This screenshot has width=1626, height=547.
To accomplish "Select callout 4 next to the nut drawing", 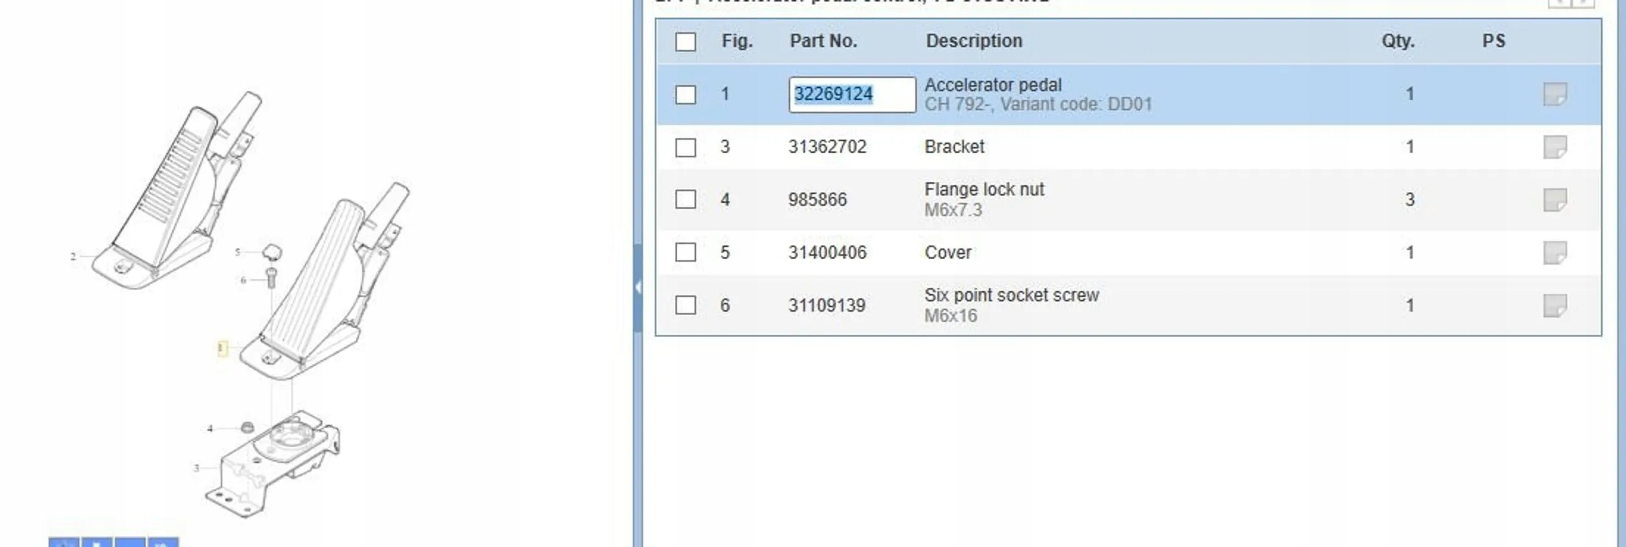I will pyautogui.click(x=209, y=429).
